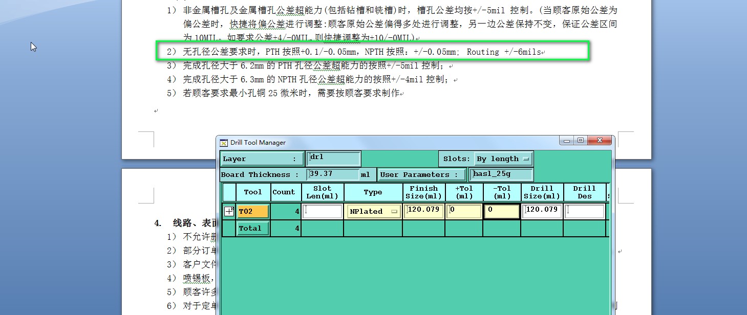
Task: Click the drl layer name field
Action: tap(333, 159)
